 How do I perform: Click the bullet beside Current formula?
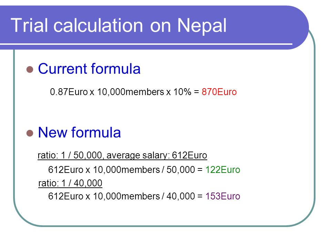[x=30, y=69]
